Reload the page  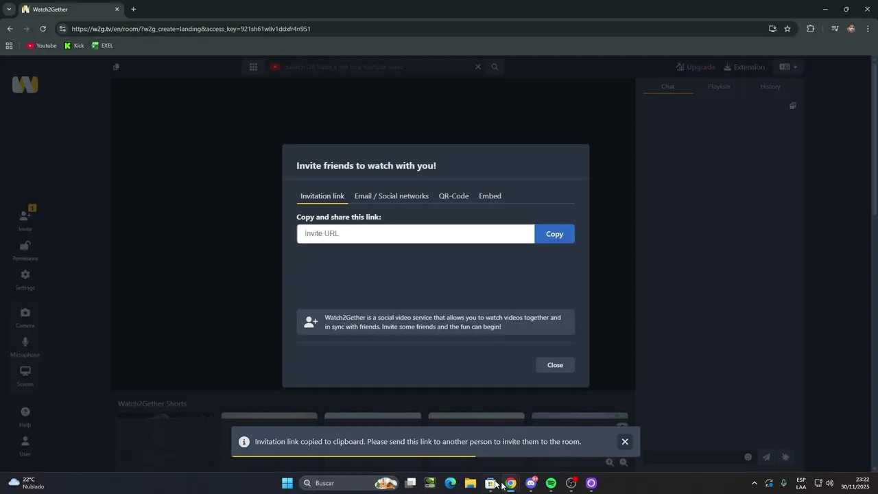(43, 29)
